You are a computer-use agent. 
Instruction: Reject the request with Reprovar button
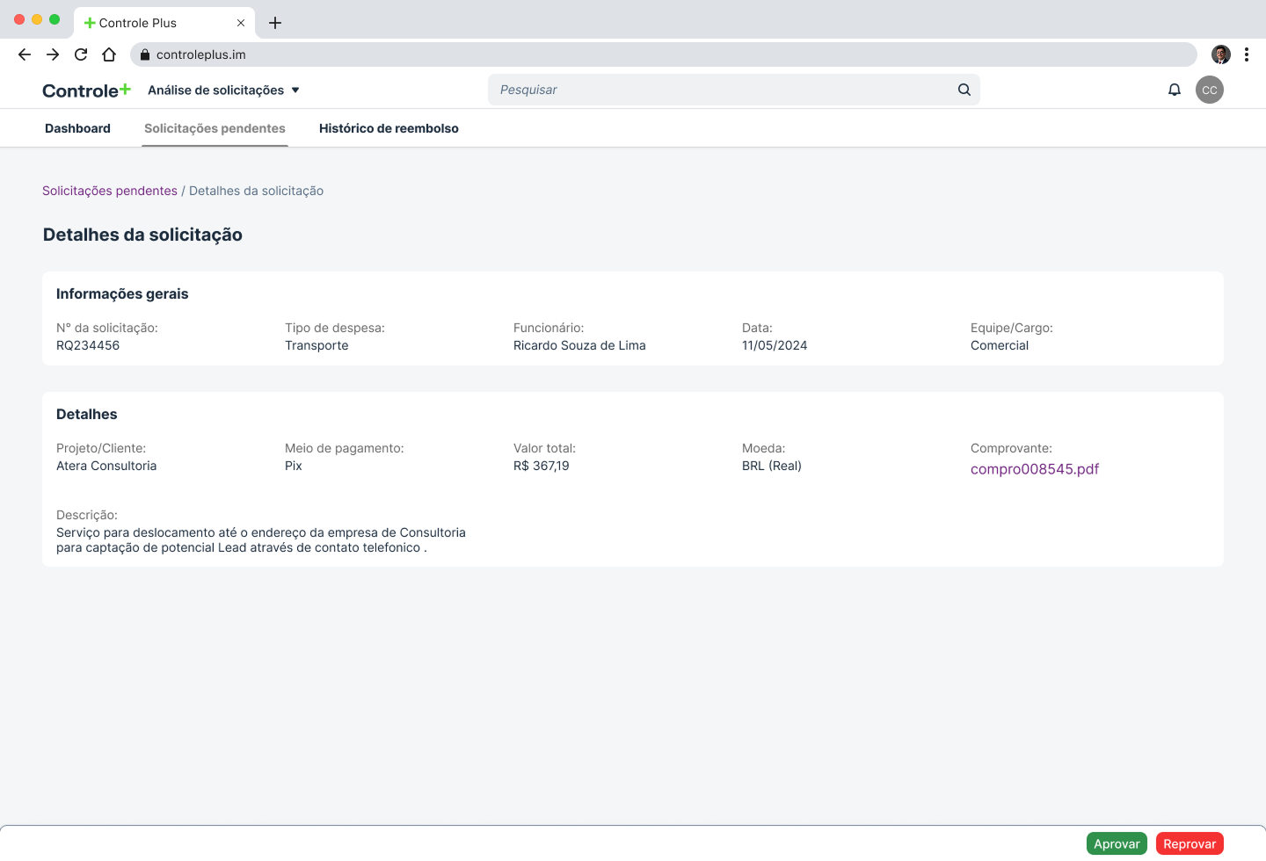point(1190,843)
